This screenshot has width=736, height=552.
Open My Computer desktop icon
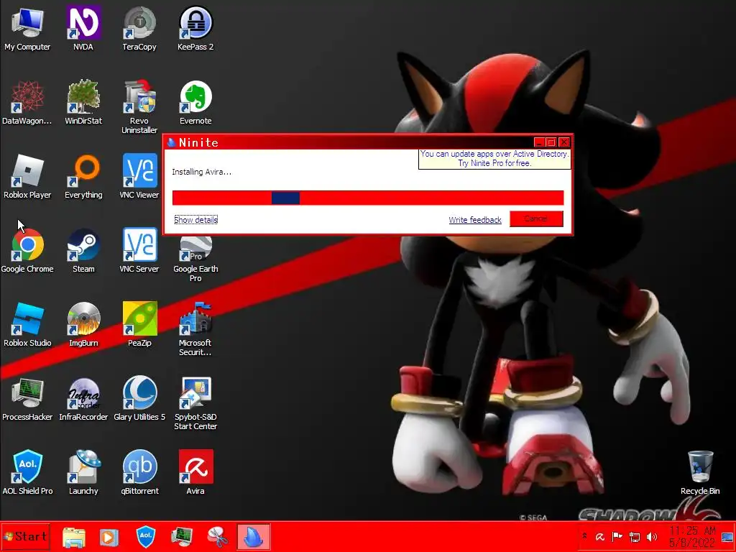[27, 28]
